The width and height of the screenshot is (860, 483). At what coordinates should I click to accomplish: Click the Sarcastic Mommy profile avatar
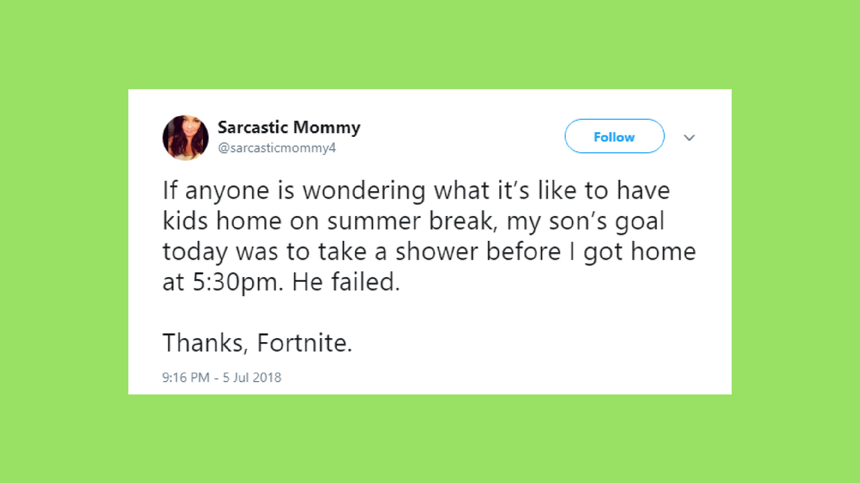point(185,138)
